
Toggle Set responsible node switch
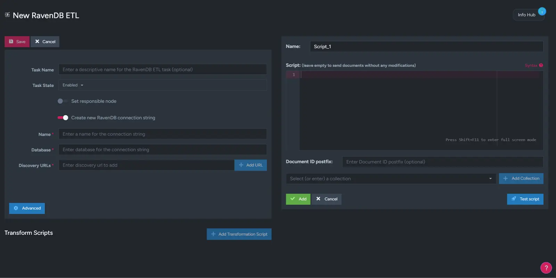click(63, 101)
